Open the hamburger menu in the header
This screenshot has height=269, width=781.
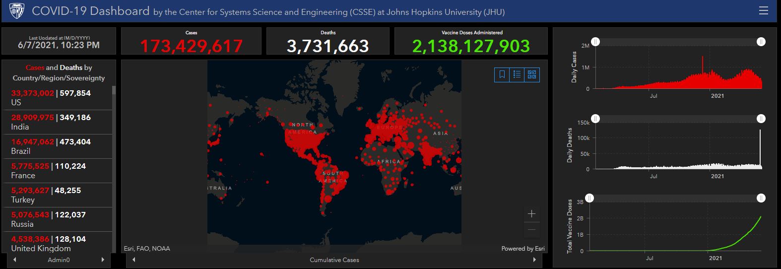click(x=763, y=11)
